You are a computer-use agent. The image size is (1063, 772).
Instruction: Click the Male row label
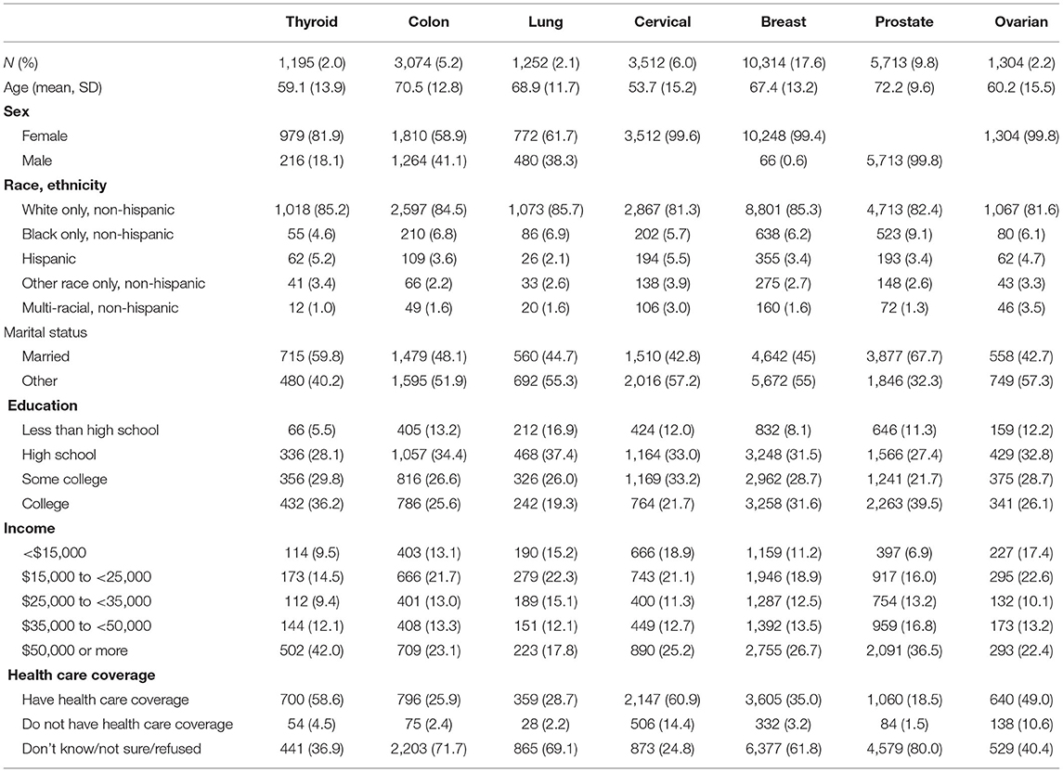point(36,161)
